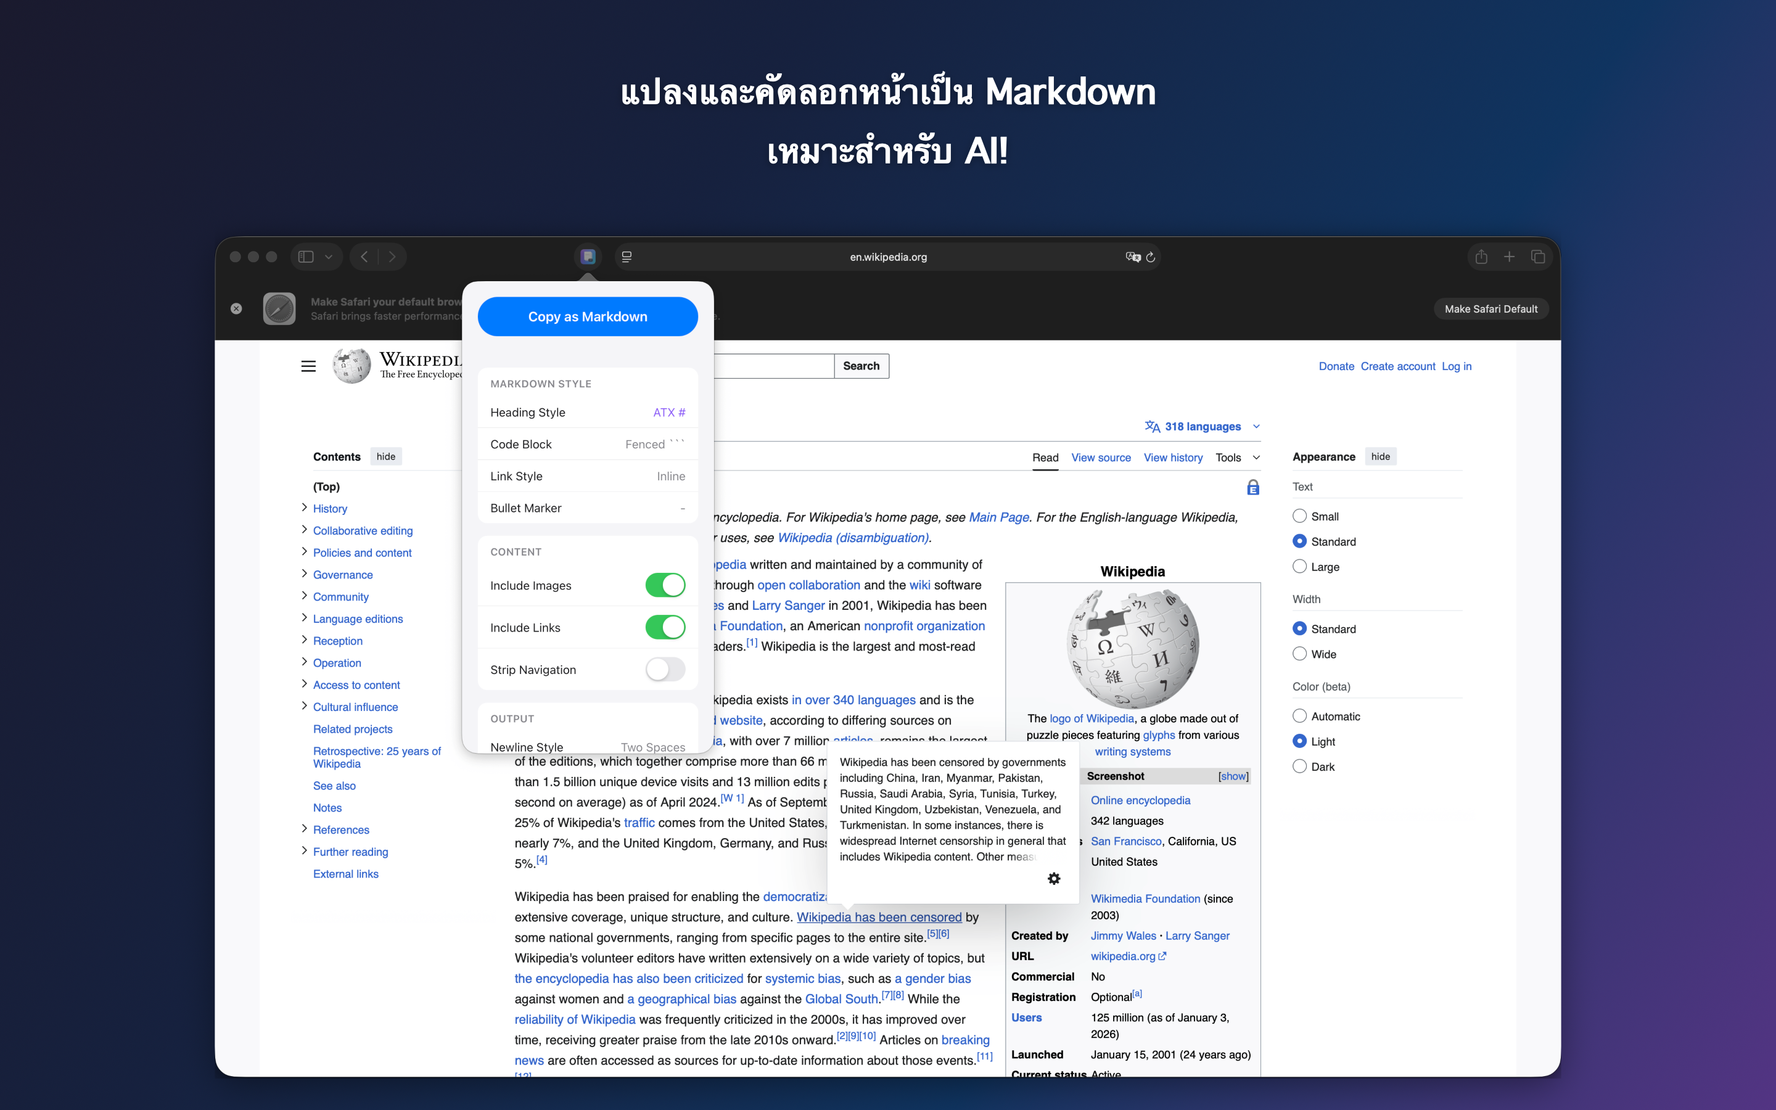Click the Safari compass icon in banner

[279, 308]
